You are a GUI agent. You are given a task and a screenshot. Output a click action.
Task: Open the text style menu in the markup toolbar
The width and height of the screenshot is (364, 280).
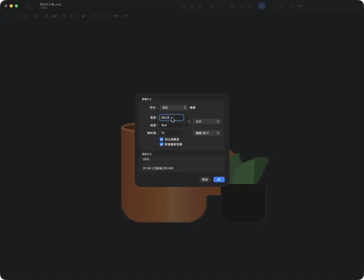pyautogui.click(x=117, y=16)
